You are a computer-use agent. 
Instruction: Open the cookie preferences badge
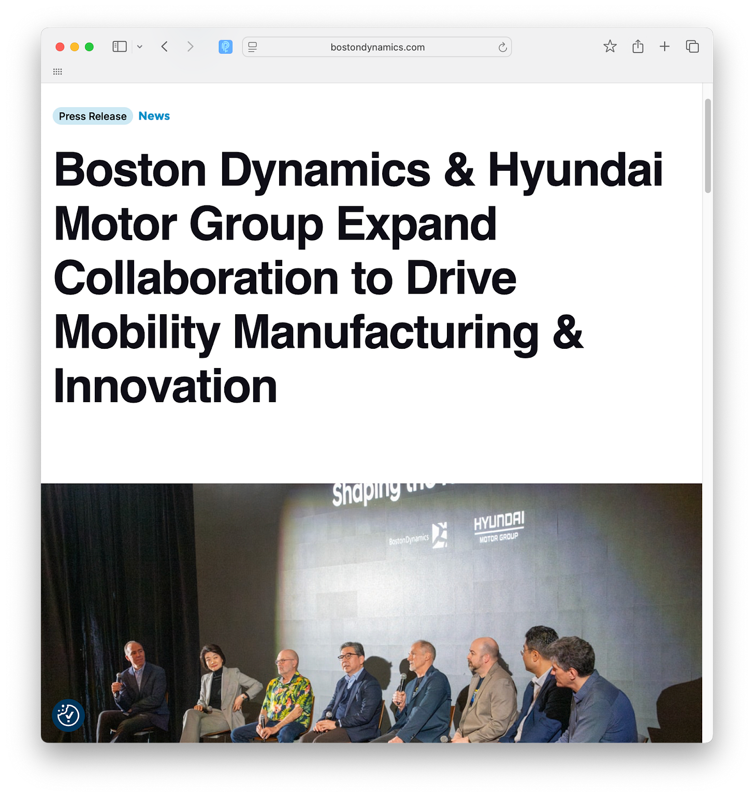click(x=68, y=715)
